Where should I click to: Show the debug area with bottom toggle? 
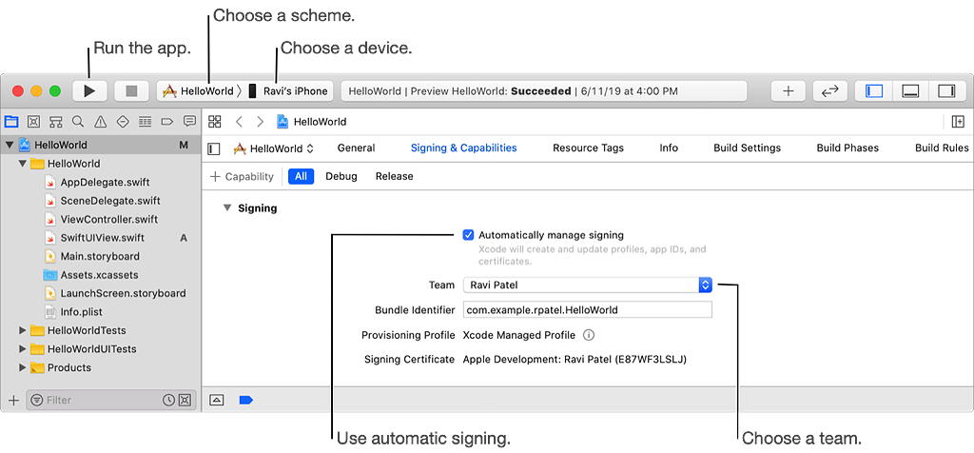tap(216, 400)
